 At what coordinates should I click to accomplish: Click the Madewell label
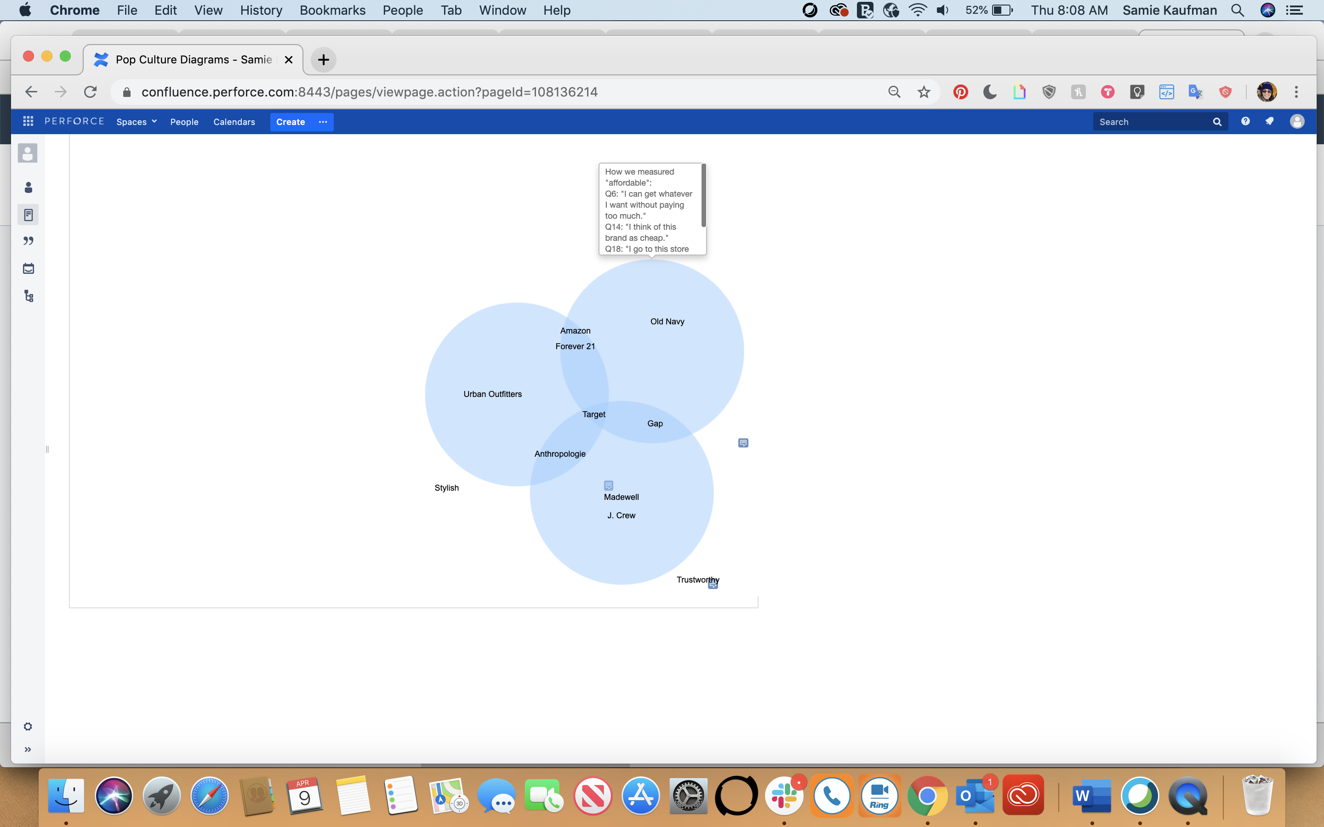pos(621,497)
